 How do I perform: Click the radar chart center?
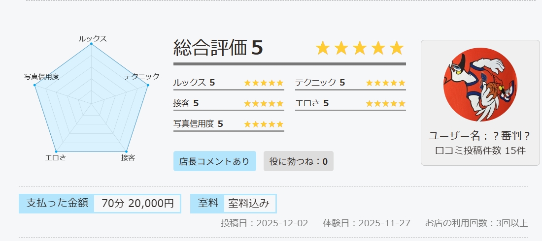[x=91, y=104]
